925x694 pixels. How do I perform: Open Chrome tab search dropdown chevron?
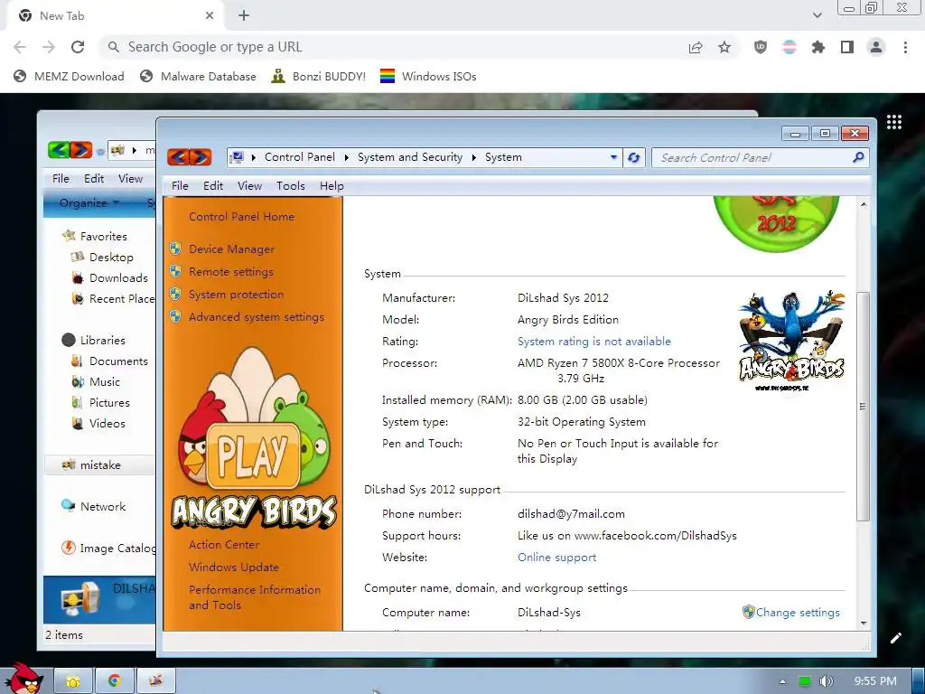click(x=817, y=15)
